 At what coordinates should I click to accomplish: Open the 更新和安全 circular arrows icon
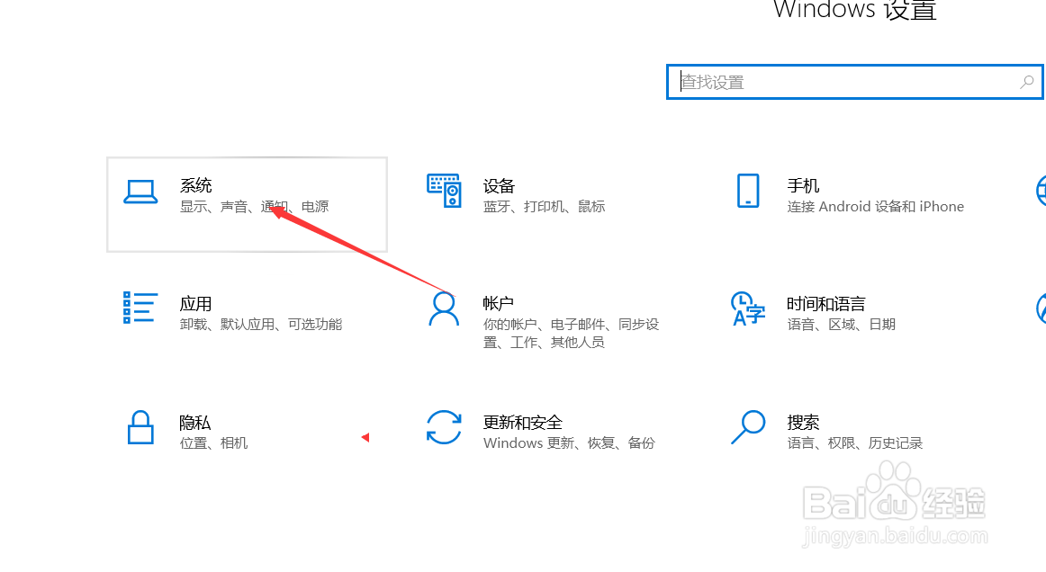click(445, 428)
